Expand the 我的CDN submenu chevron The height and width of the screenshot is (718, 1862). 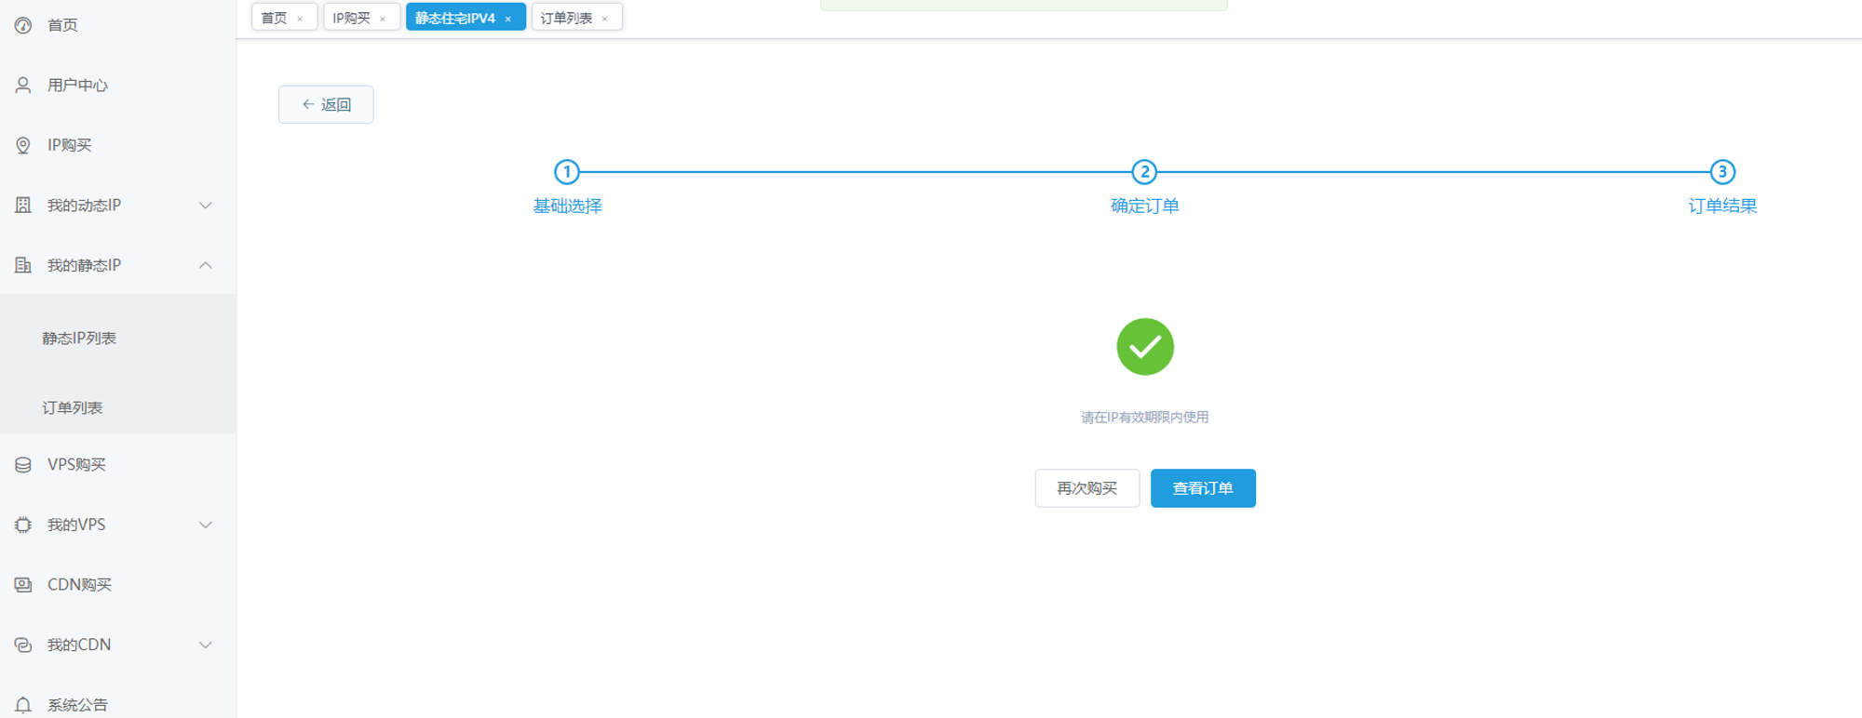206,645
